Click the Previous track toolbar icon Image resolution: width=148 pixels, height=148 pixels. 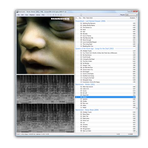[x=56, y=15]
